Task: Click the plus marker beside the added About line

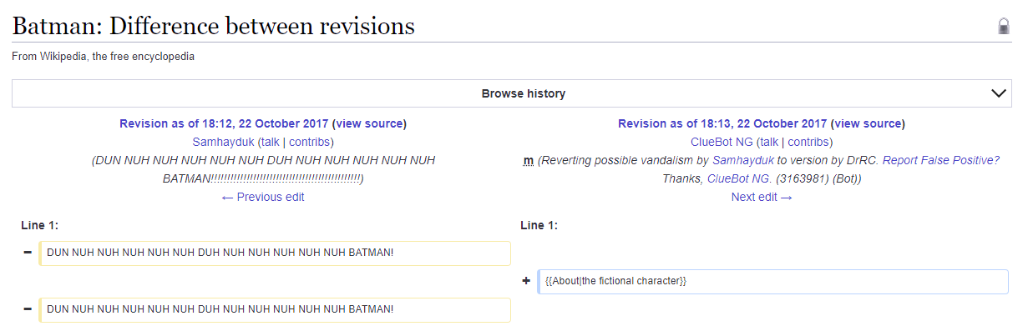Action: (526, 282)
